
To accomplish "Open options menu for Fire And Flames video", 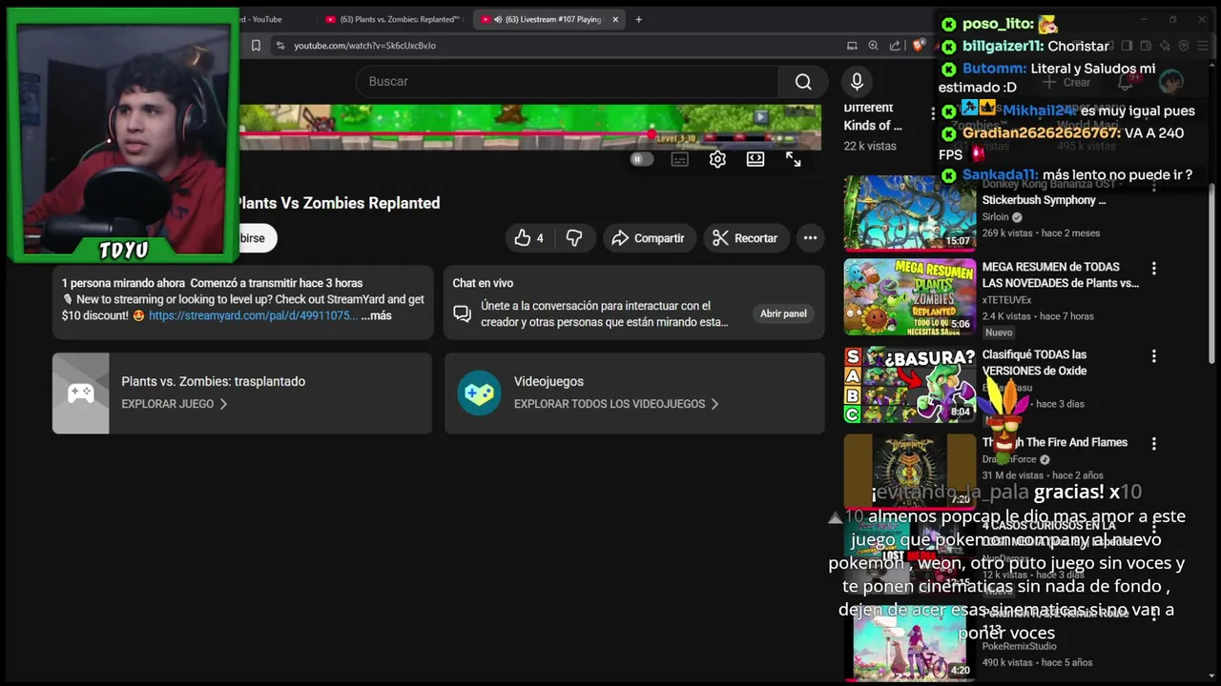I will [x=1154, y=444].
